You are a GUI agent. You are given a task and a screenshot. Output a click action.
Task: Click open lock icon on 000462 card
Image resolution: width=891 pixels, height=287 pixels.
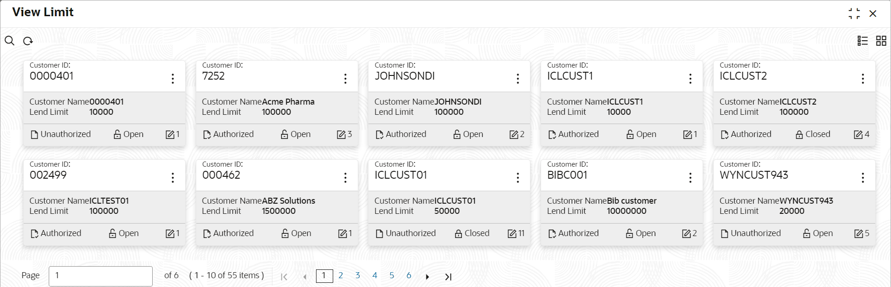[285, 234]
